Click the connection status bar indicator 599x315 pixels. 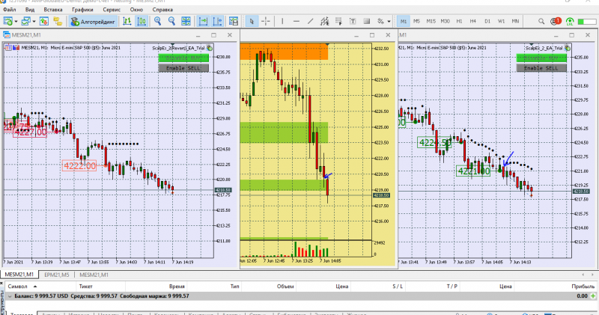(x=588, y=22)
